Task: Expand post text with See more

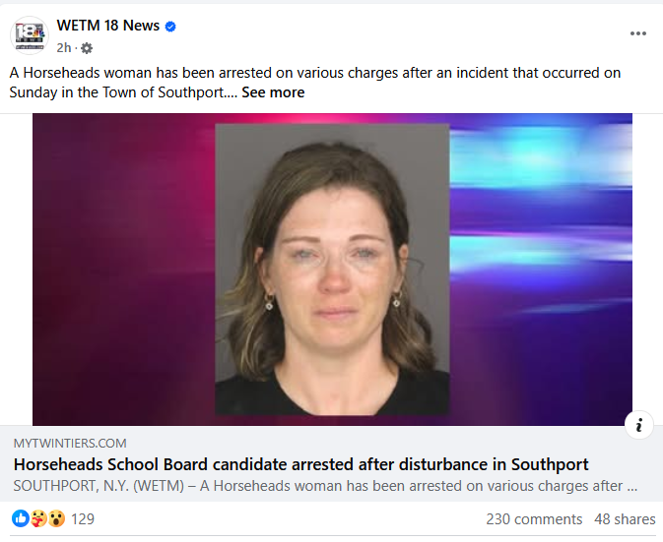Action: click(x=273, y=92)
